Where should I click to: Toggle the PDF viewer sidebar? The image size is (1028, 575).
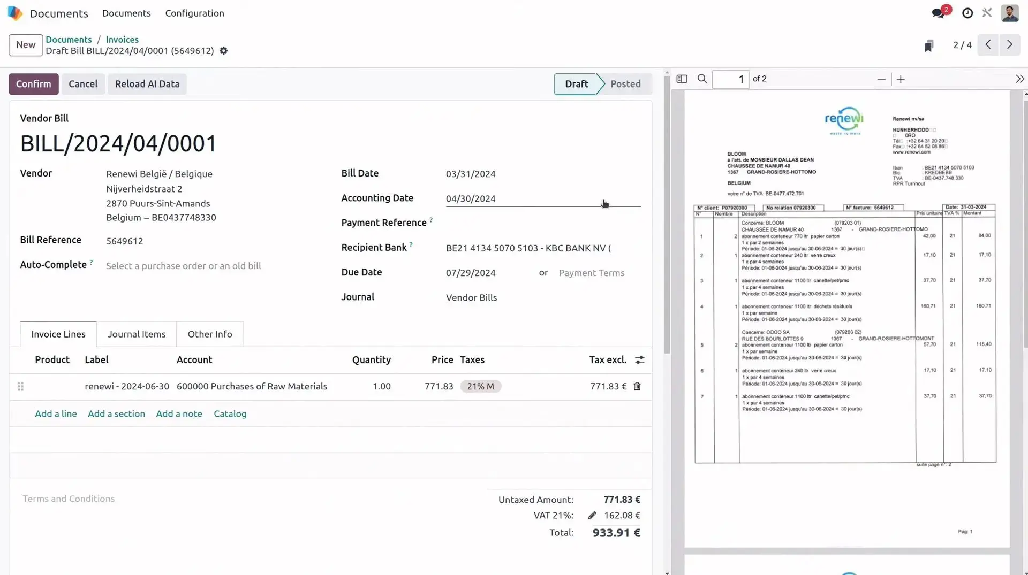click(x=682, y=79)
